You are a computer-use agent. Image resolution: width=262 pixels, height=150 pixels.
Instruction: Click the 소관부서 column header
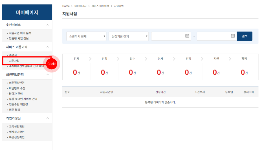(x=200, y=92)
